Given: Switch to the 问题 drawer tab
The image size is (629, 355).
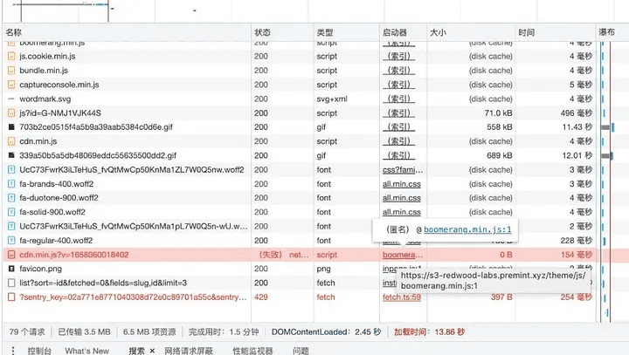Looking at the screenshot, I should tap(301, 351).
